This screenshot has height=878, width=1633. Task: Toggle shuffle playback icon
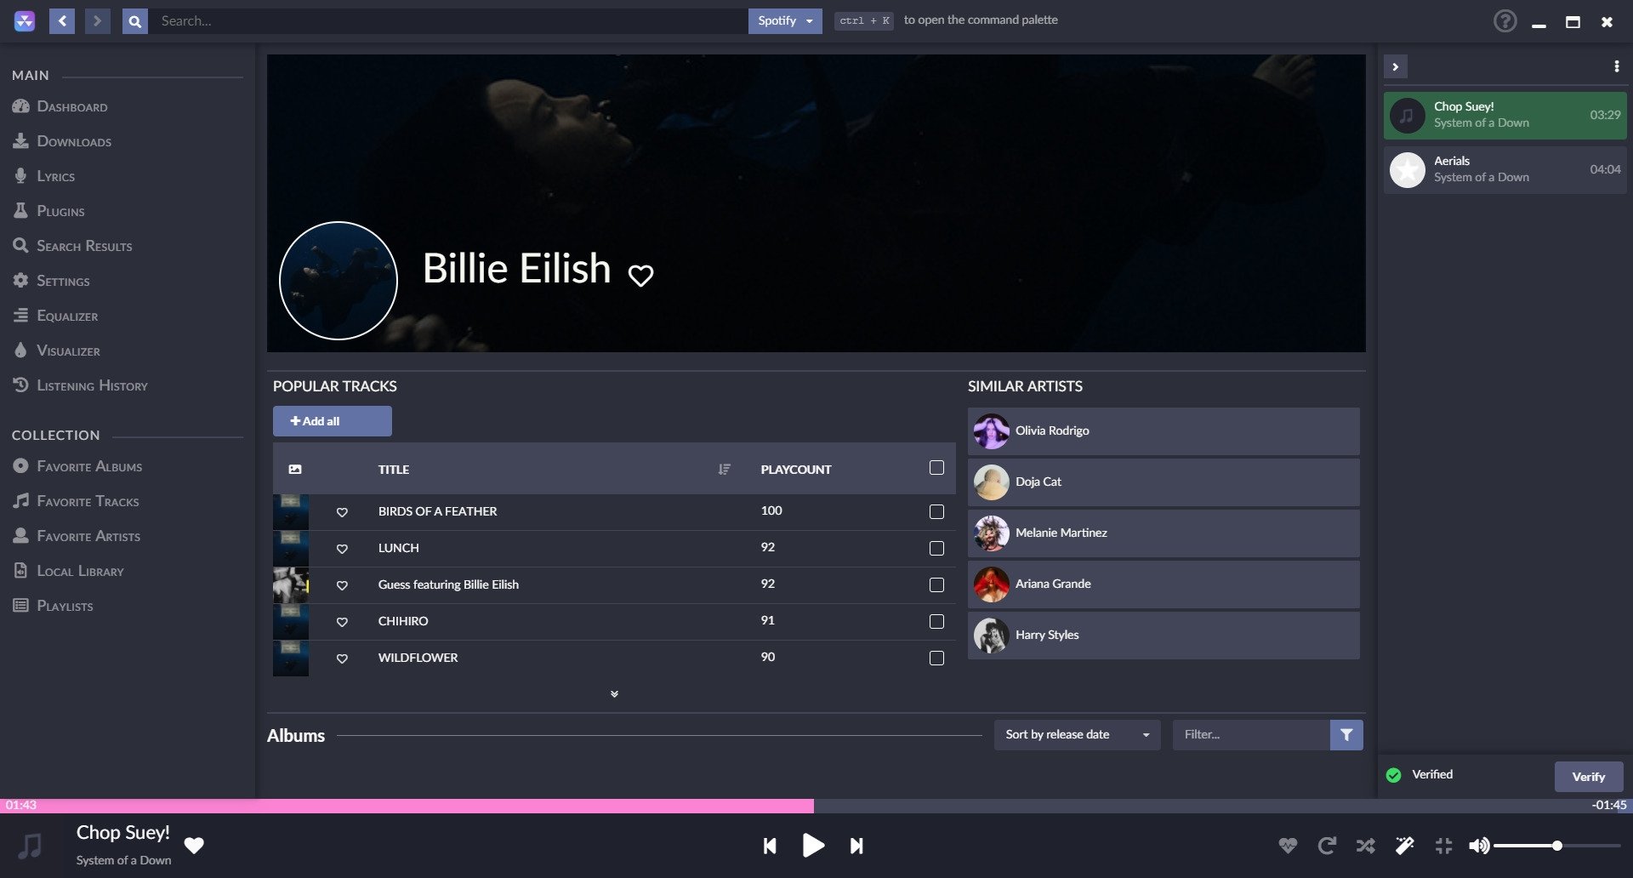(x=1365, y=846)
